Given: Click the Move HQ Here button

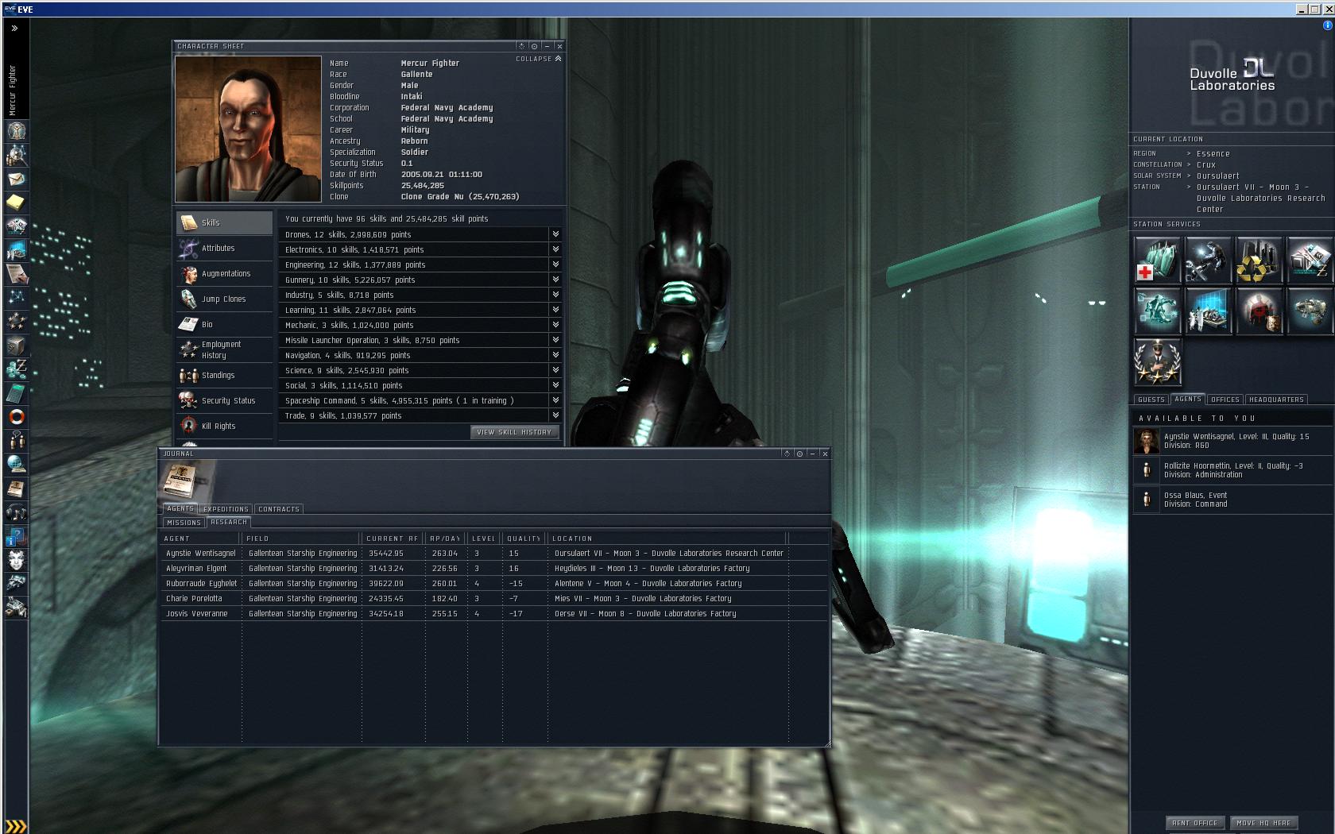Looking at the screenshot, I should (x=1263, y=823).
